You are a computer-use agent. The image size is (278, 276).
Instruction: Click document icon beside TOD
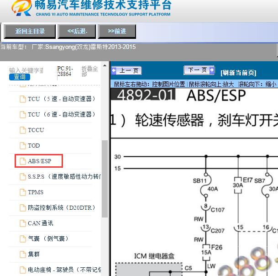23,146
